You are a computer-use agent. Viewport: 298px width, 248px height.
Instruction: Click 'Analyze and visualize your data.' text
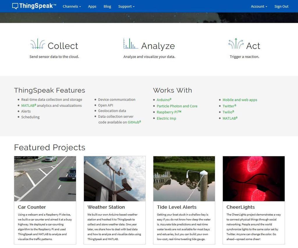149,57
